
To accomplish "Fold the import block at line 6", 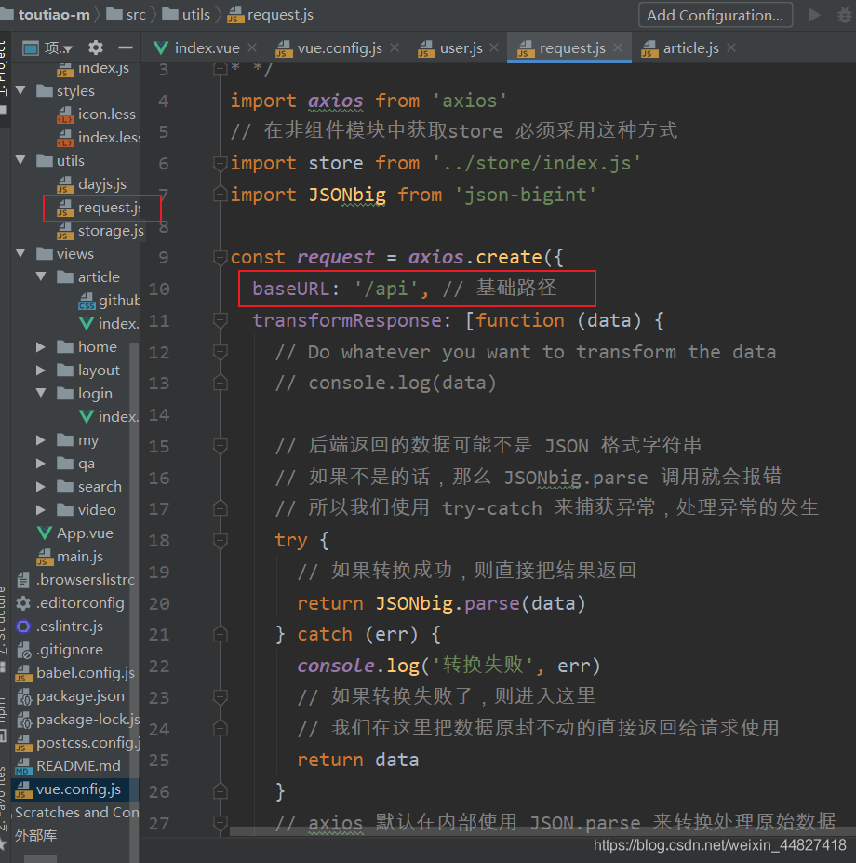I will click(221, 164).
